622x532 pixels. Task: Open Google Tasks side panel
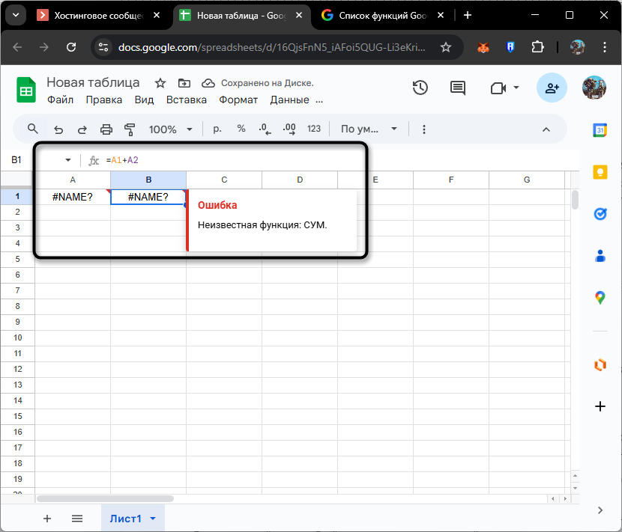[600, 214]
